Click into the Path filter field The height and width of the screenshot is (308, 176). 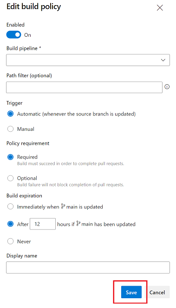(x=84, y=87)
